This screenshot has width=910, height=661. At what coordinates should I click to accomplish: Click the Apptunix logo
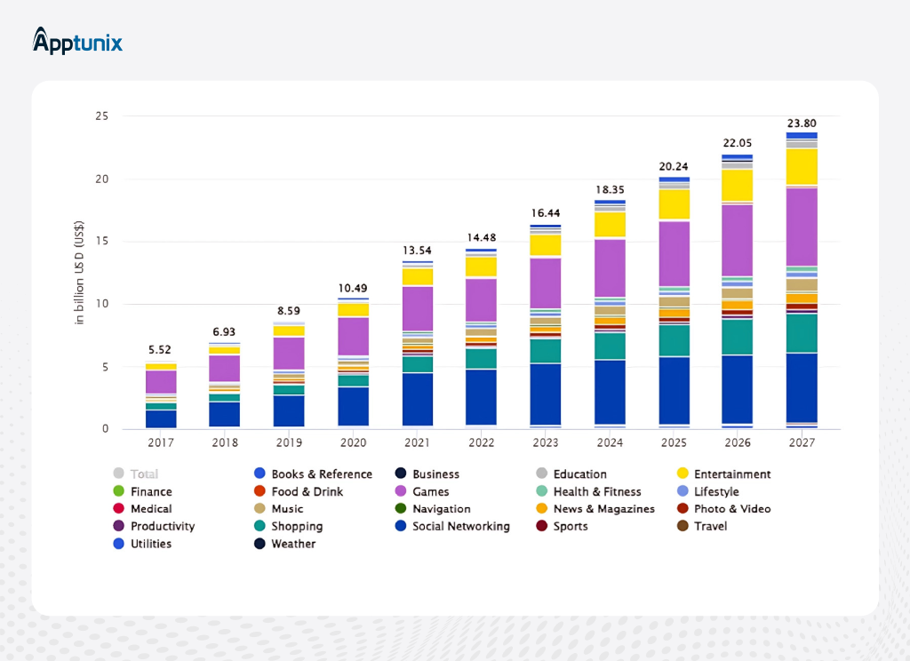(78, 41)
